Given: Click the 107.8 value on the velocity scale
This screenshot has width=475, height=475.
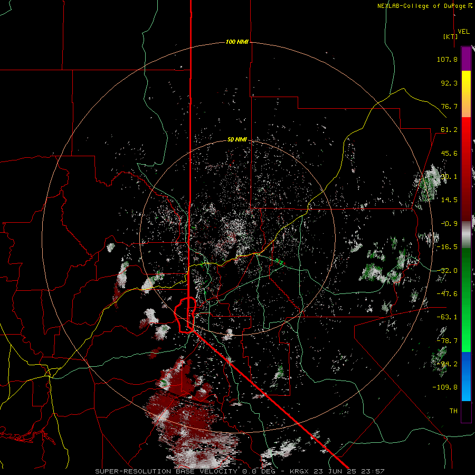Looking at the screenshot, I should (x=447, y=59).
